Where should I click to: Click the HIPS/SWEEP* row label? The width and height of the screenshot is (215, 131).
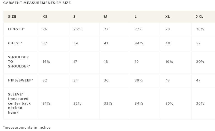coord(21,80)
